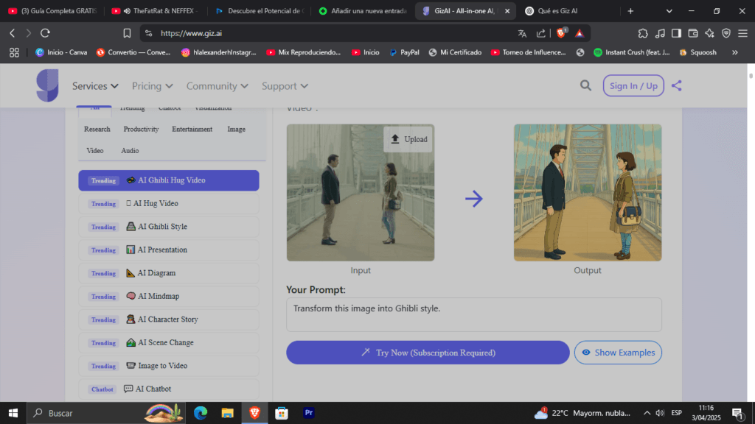755x424 pixels.
Task: Open the Pricing dropdown
Action: [x=152, y=86]
